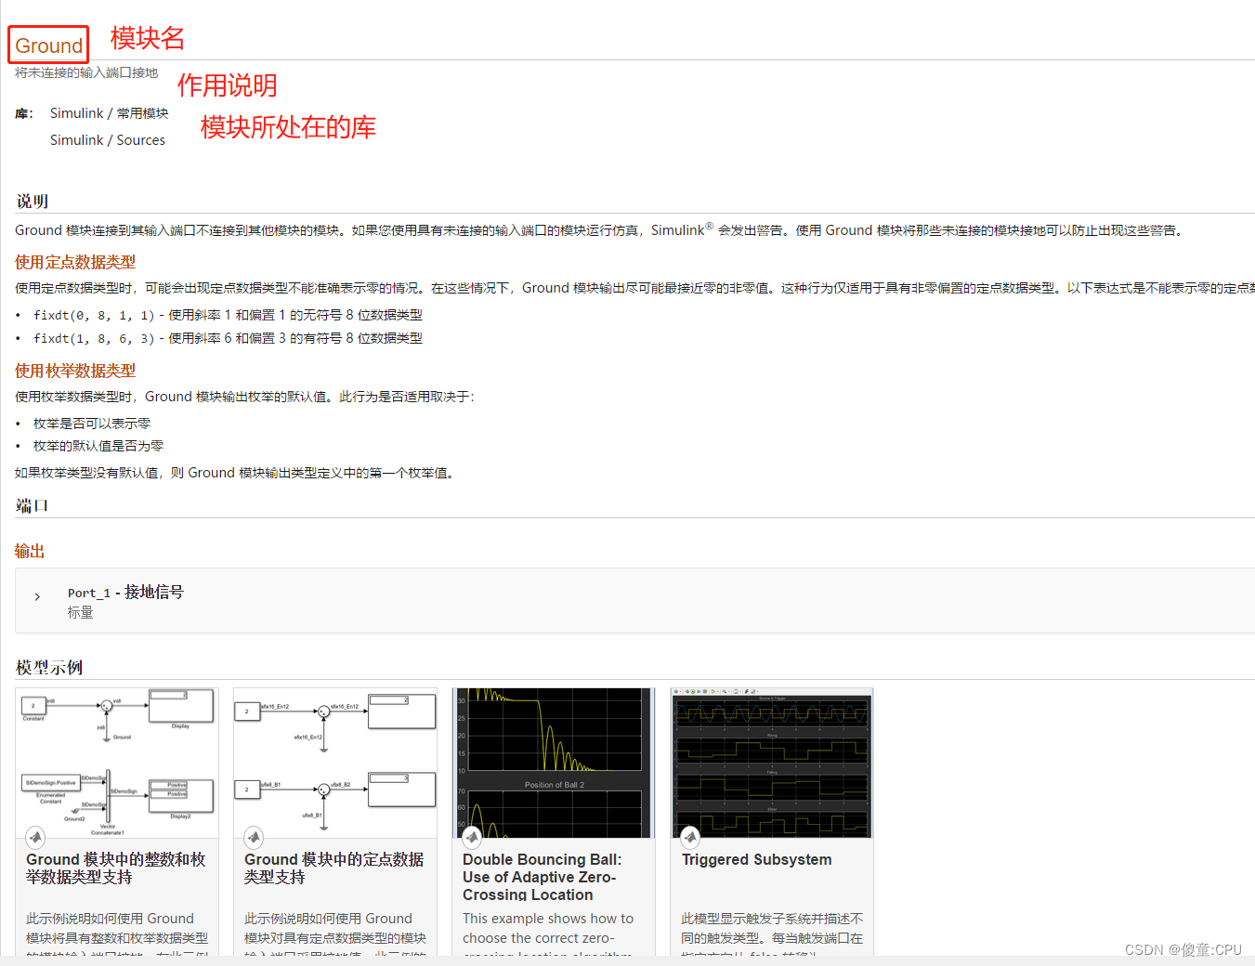This screenshot has width=1255, height=966.
Task: Open MATLAB icon on Ground 整数和枚举 example card
Action: point(35,837)
